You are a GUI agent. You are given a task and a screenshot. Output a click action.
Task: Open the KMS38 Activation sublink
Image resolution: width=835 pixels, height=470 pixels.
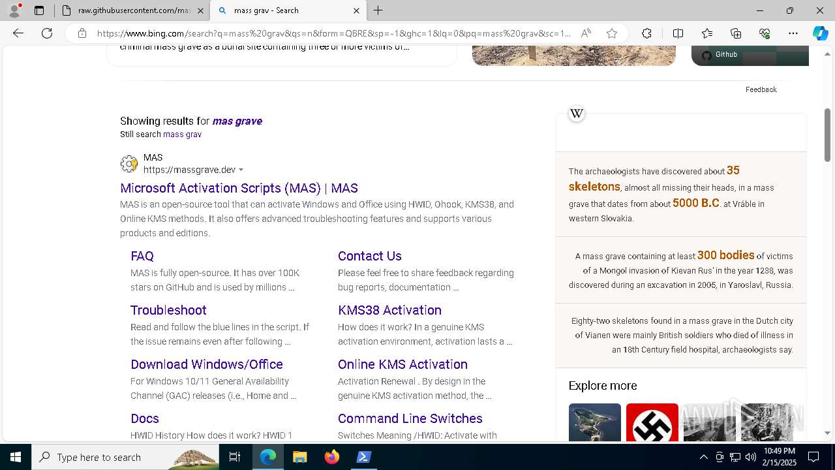click(x=389, y=310)
